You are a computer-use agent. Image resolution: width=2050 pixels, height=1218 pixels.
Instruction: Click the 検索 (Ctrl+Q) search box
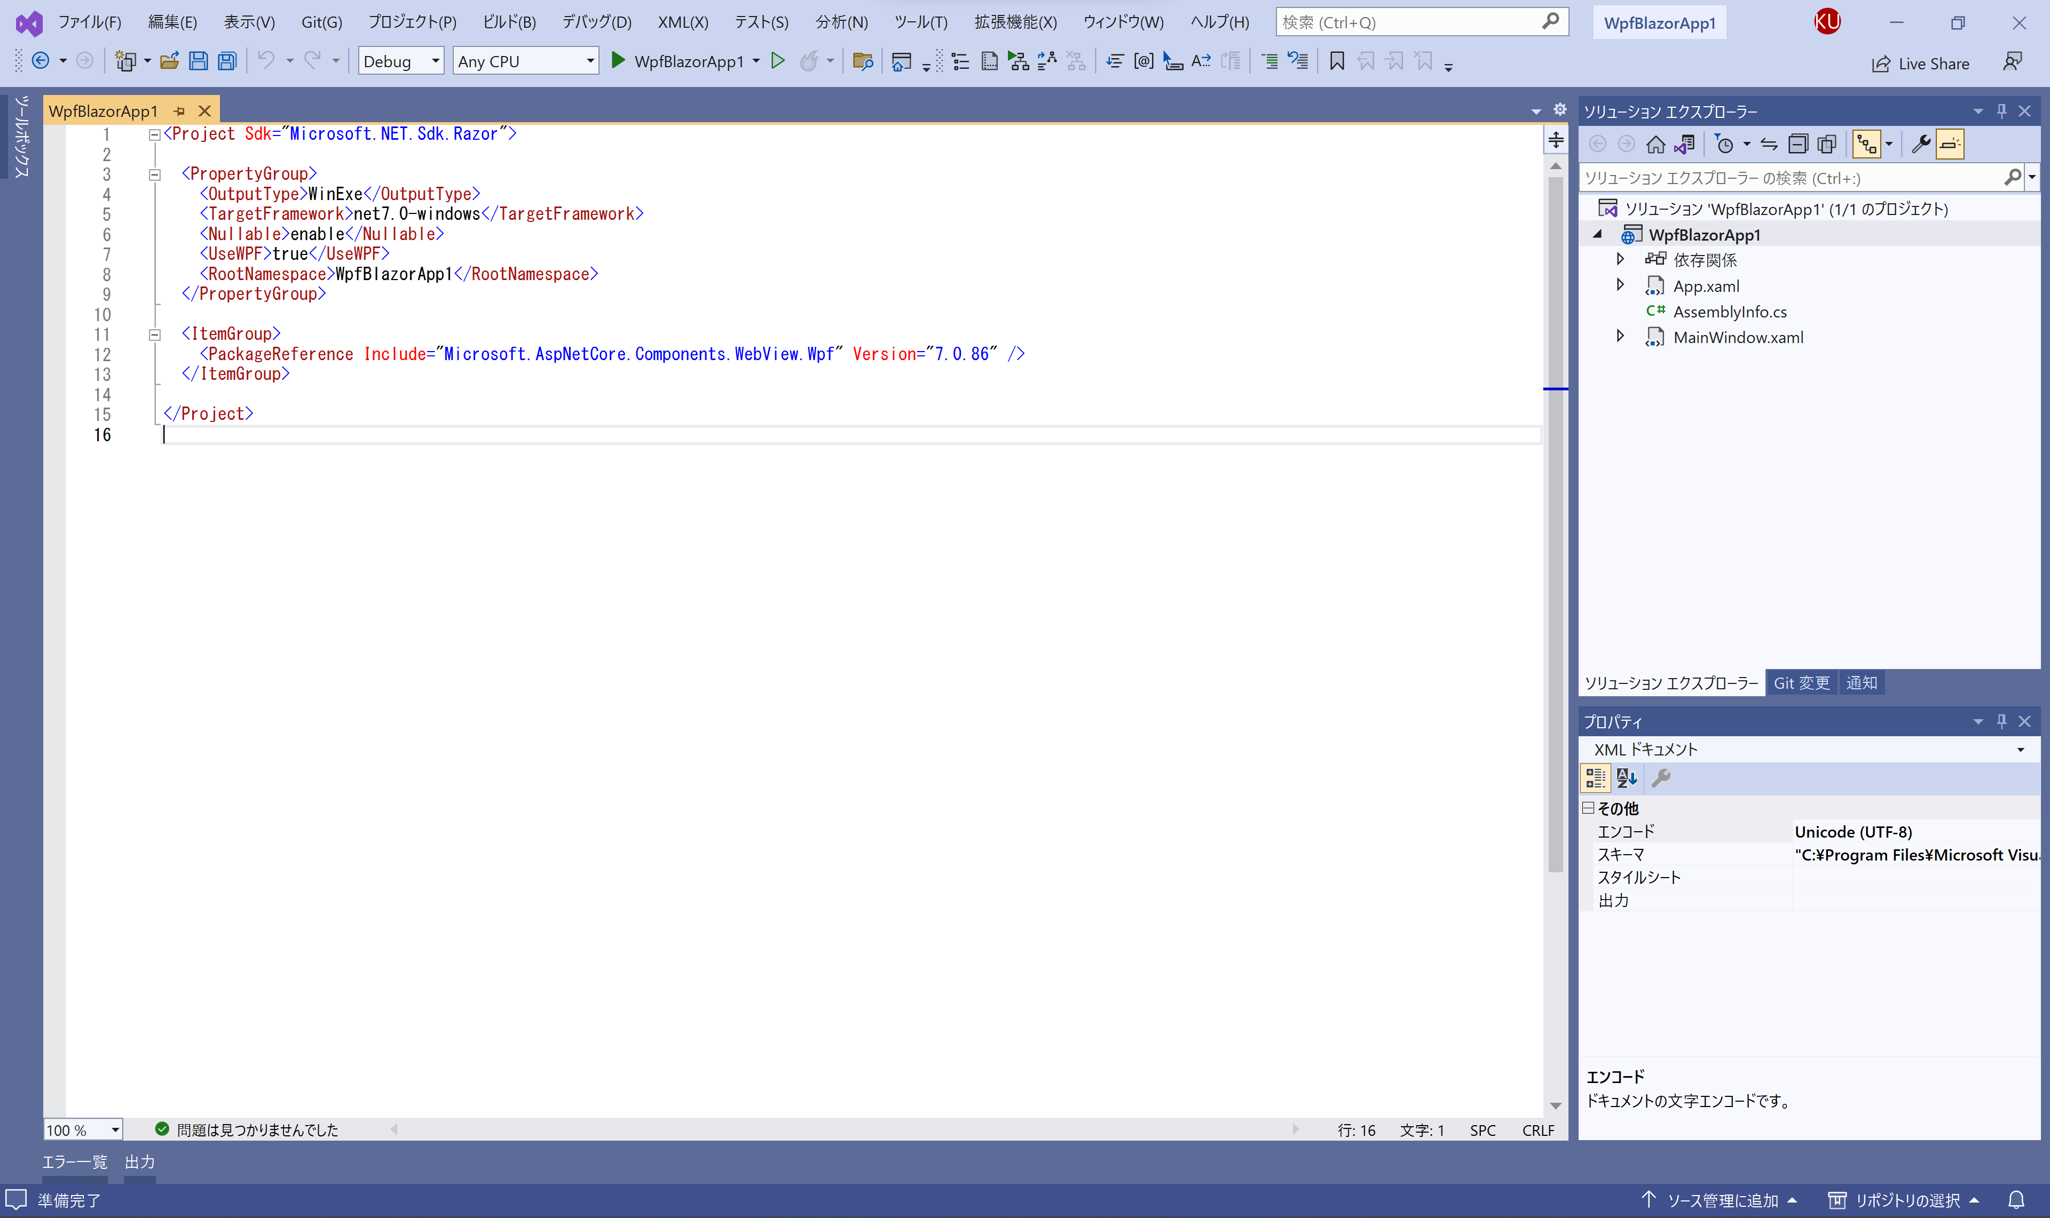click(x=1422, y=22)
